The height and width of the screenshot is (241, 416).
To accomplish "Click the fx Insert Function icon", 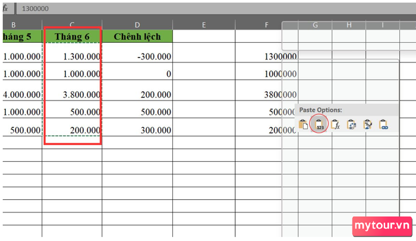I will [x=5, y=8].
